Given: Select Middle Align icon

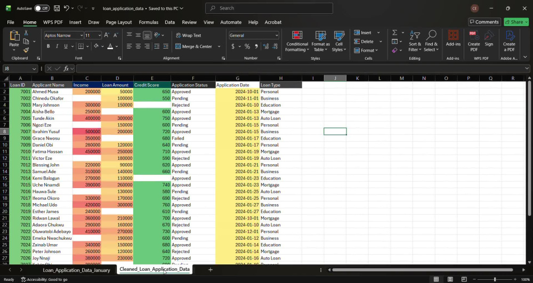Looking at the screenshot, I should pyautogui.click(x=138, y=35).
